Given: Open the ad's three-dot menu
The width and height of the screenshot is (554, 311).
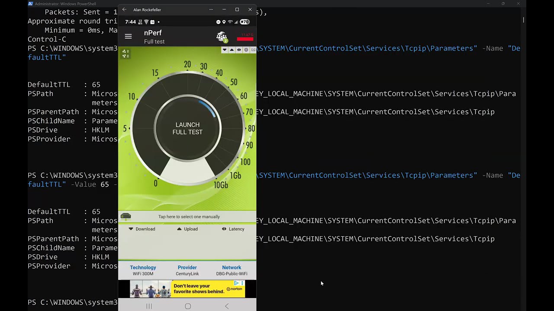Looking at the screenshot, I should [x=242, y=283].
